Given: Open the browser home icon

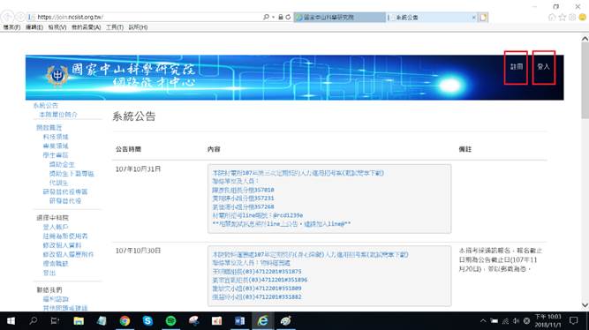Looking at the screenshot, I should (x=552, y=18).
